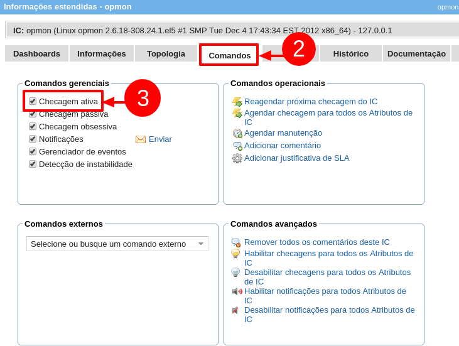Screen dimensions: 459x346
Task: Click the icon for Agendar manutenção
Action: point(237,133)
